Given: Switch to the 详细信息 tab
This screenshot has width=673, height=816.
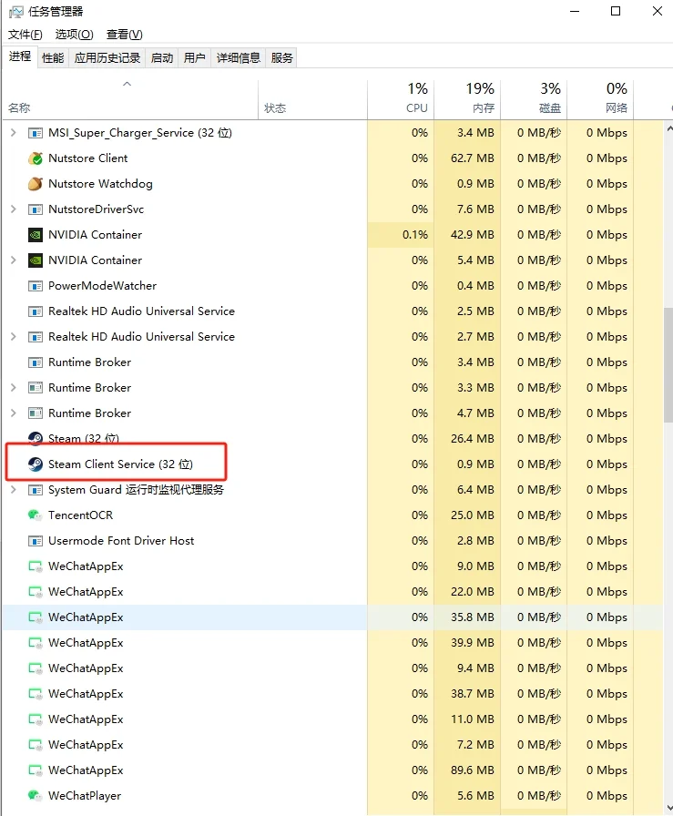Looking at the screenshot, I should tap(239, 57).
